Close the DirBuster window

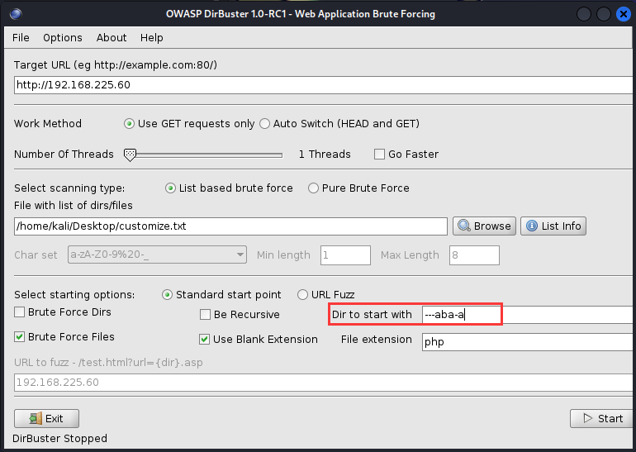coord(624,14)
